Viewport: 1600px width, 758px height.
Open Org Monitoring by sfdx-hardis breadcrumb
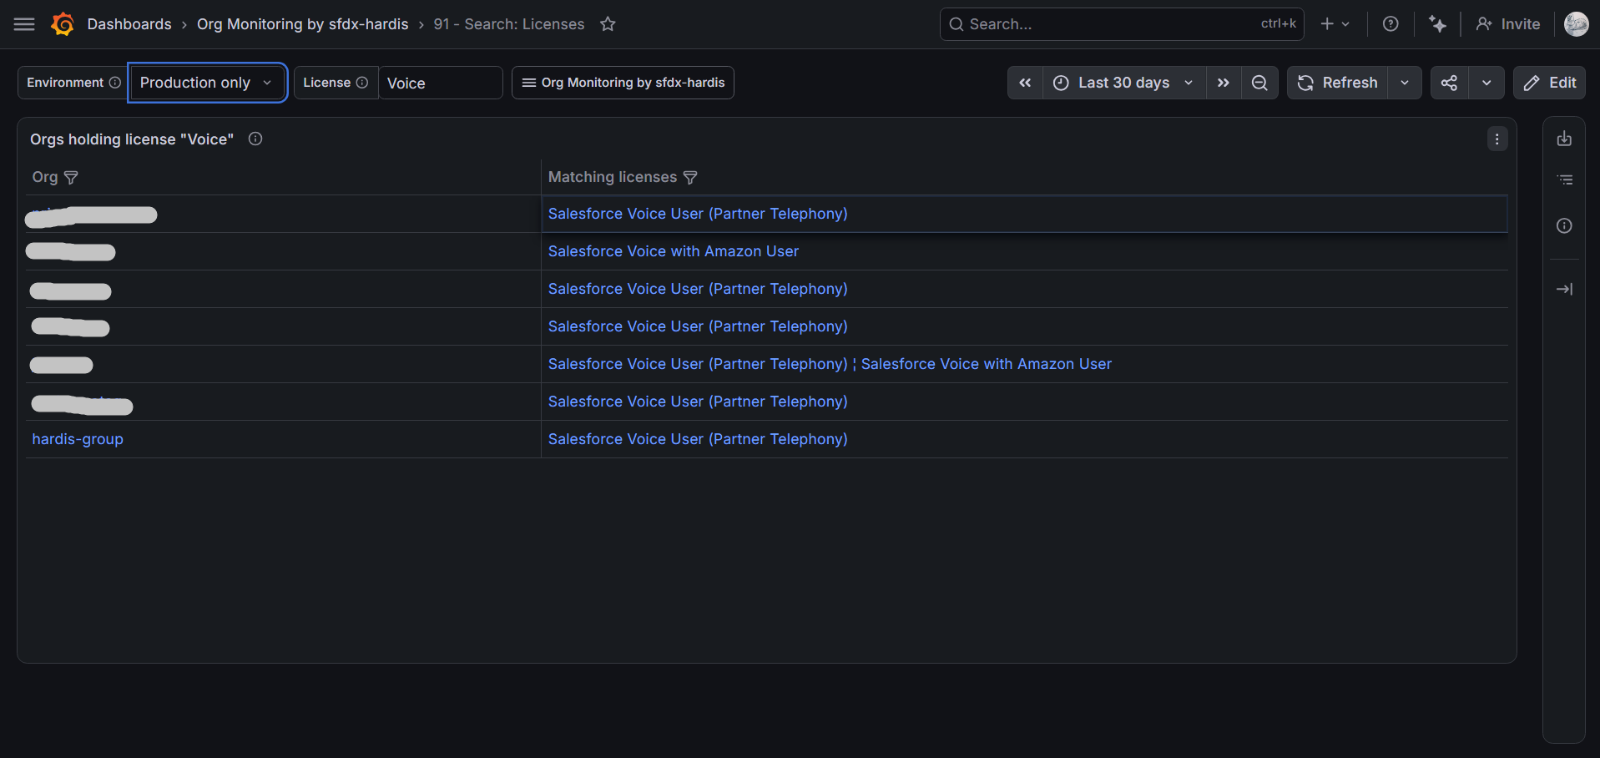[303, 24]
